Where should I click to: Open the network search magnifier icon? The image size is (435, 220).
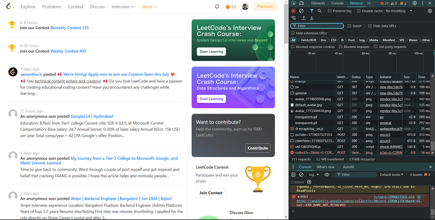point(320,11)
